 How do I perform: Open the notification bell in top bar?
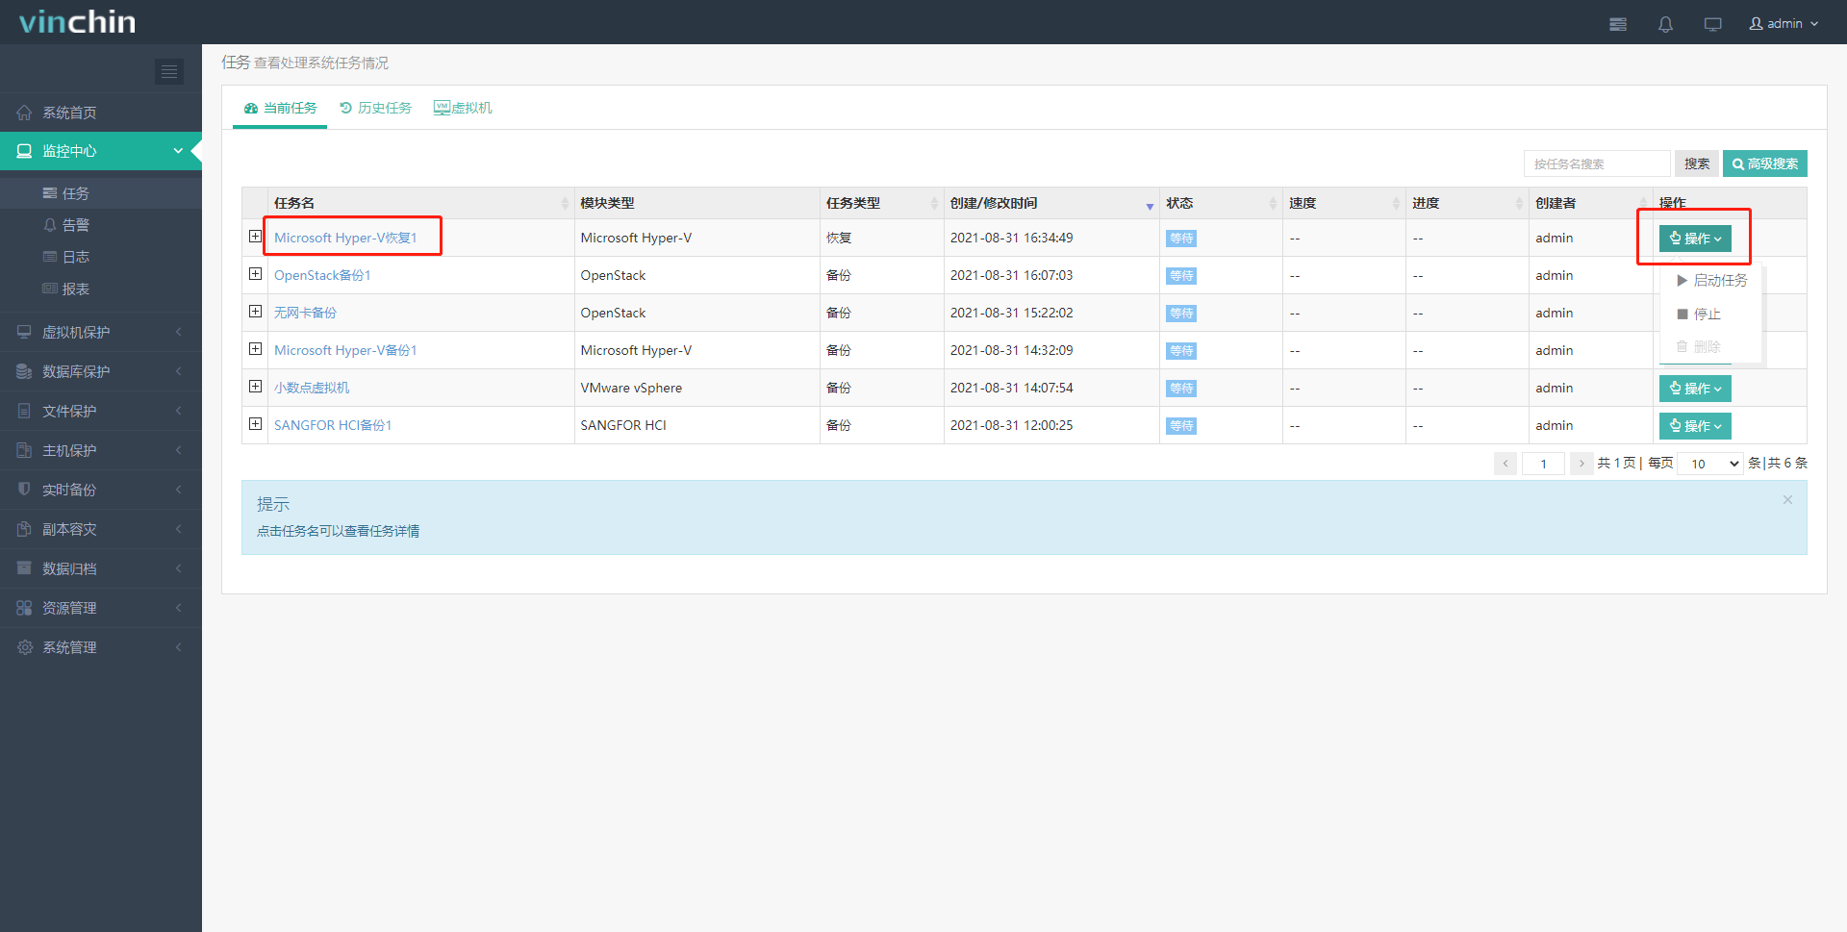coord(1665,24)
